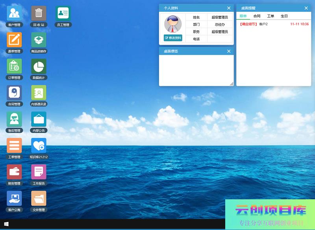Open the 【确定细节】 客户2 reminder entry
This screenshot has height=230, width=315.
(x=254, y=24)
